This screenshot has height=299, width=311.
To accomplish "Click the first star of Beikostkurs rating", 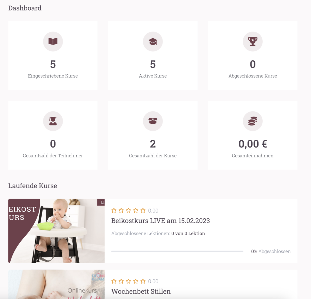I will [x=114, y=210].
